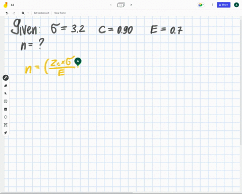Open the Jamboard home logo
242x194 pixels.
click(x=6, y=5)
